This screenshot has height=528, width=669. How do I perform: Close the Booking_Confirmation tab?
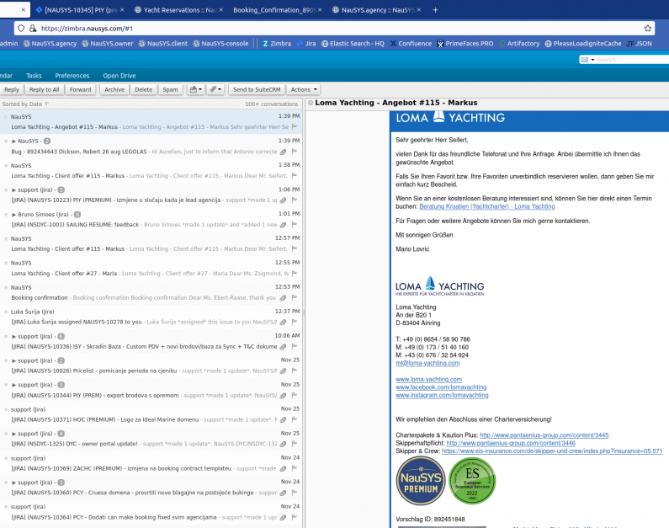tap(320, 10)
